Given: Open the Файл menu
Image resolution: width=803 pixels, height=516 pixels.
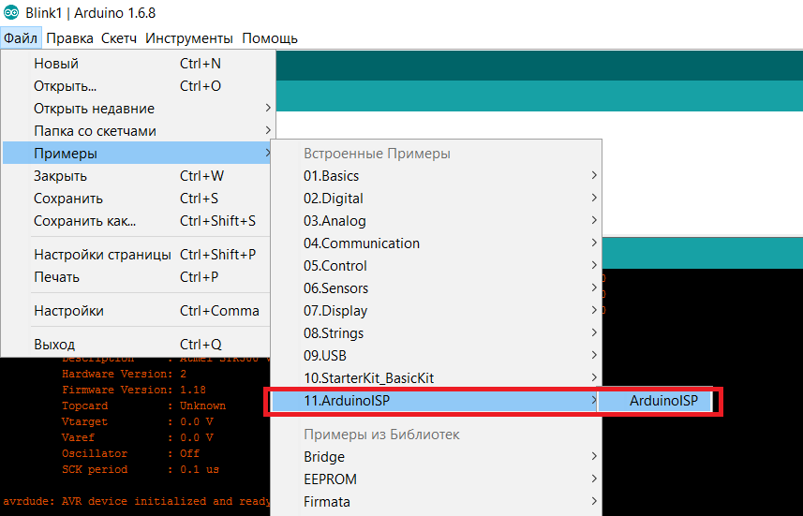Looking at the screenshot, I should click(x=21, y=38).
